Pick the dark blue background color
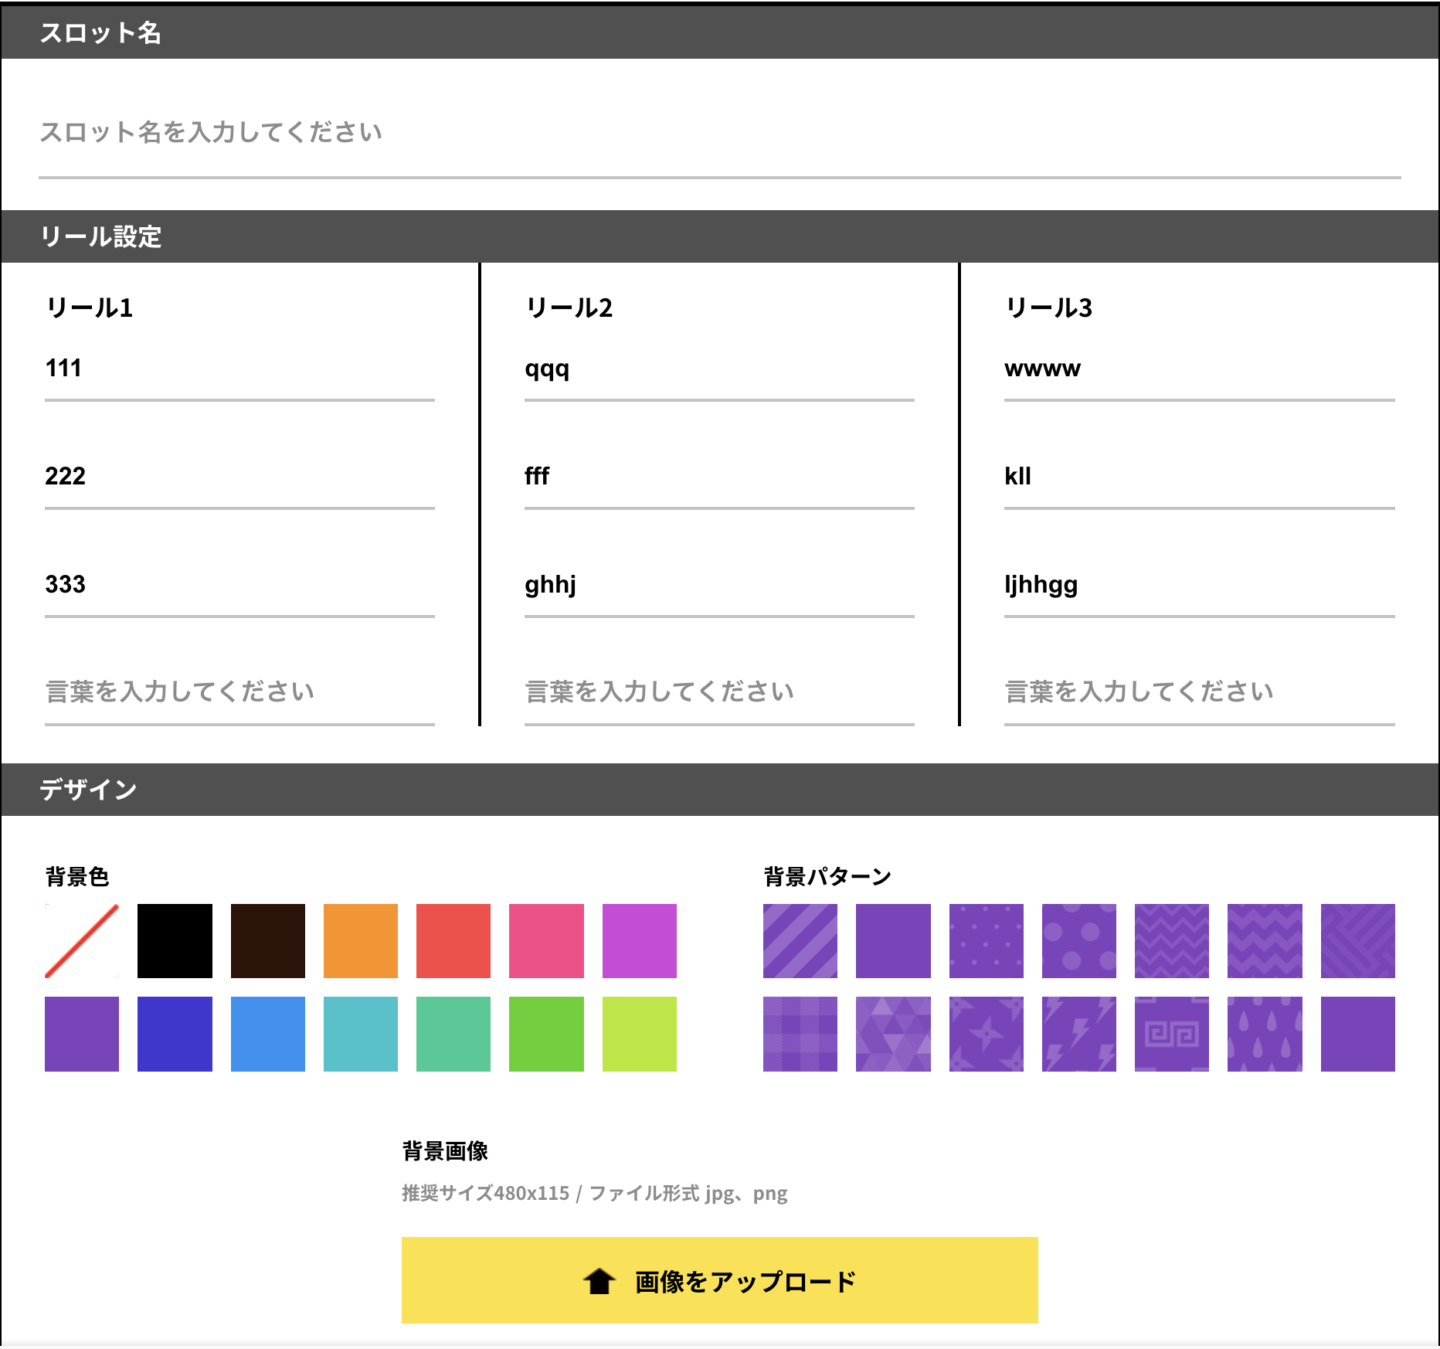Screen dimensions: 1440x1349 coord(175,1034)
